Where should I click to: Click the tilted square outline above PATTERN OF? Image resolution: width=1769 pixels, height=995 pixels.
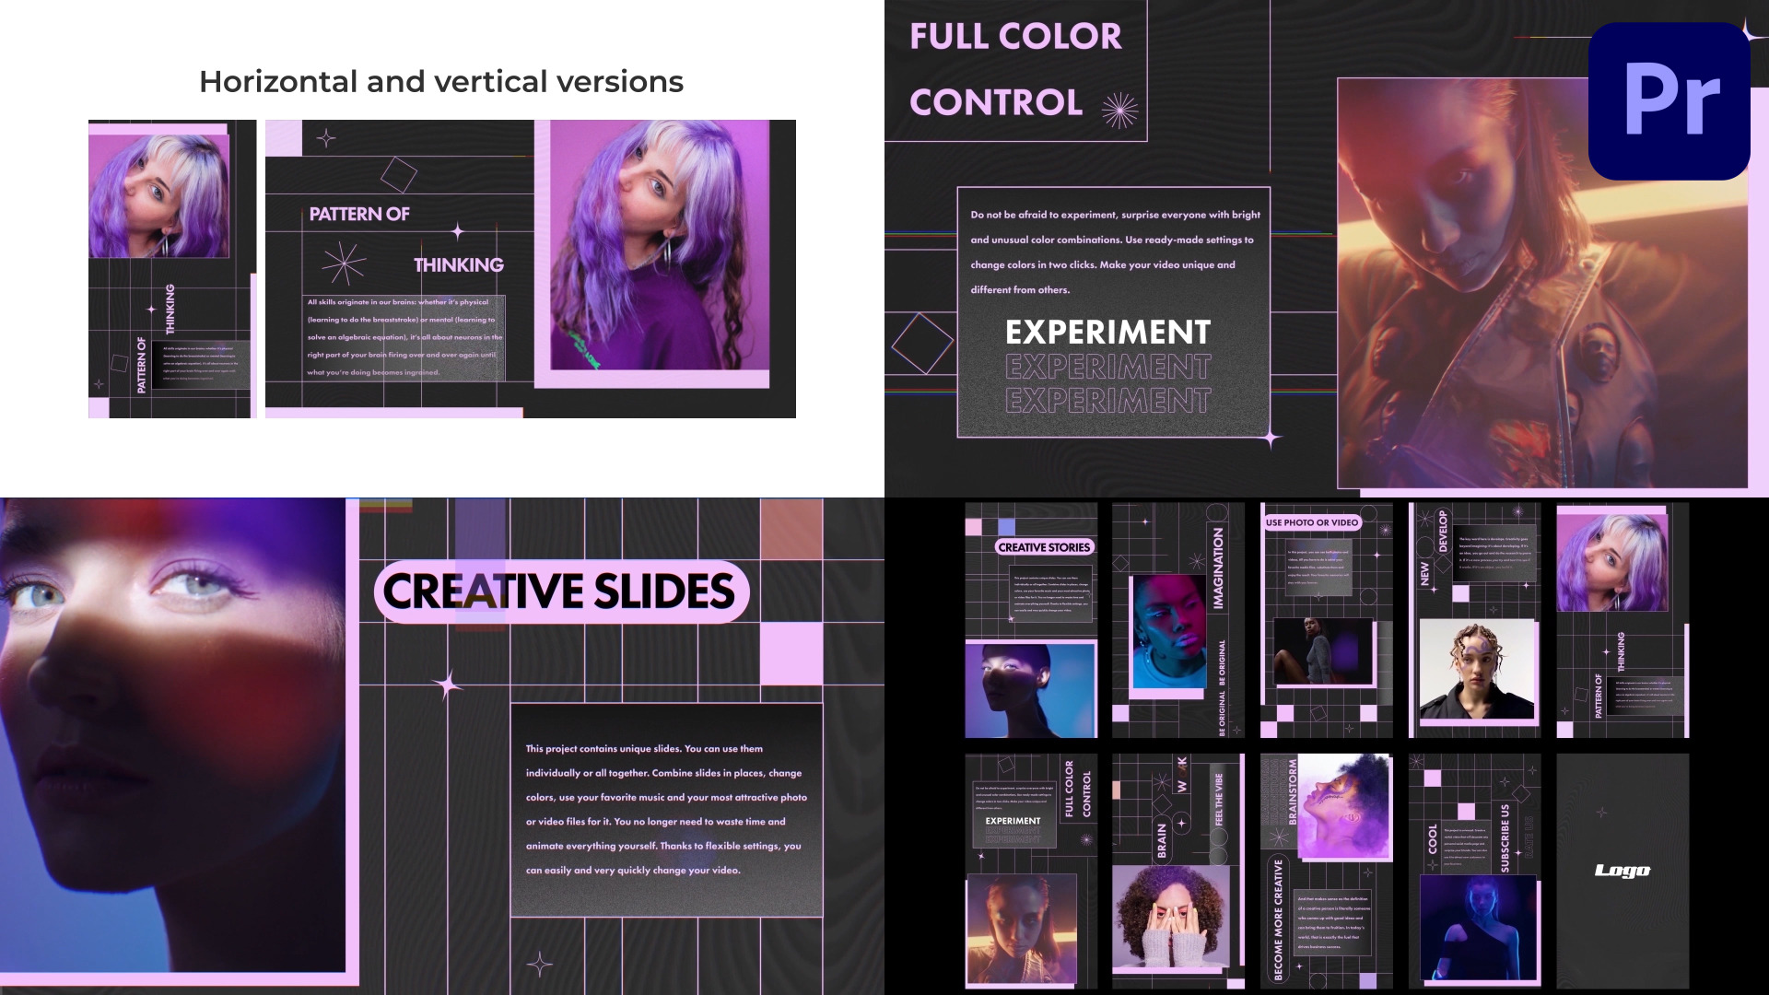click(x=398, y=174)
